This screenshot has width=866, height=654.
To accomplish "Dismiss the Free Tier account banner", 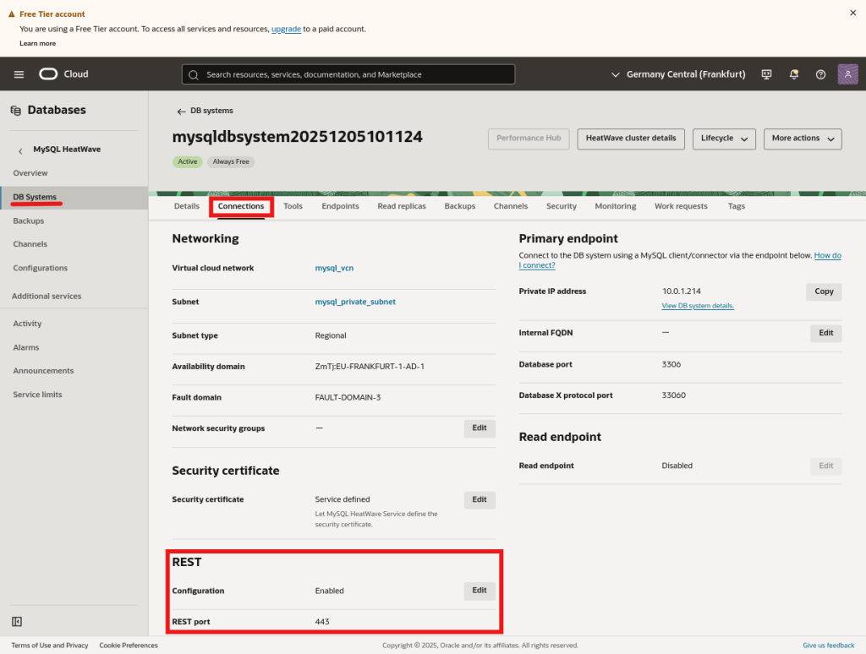I will point(852,13).
